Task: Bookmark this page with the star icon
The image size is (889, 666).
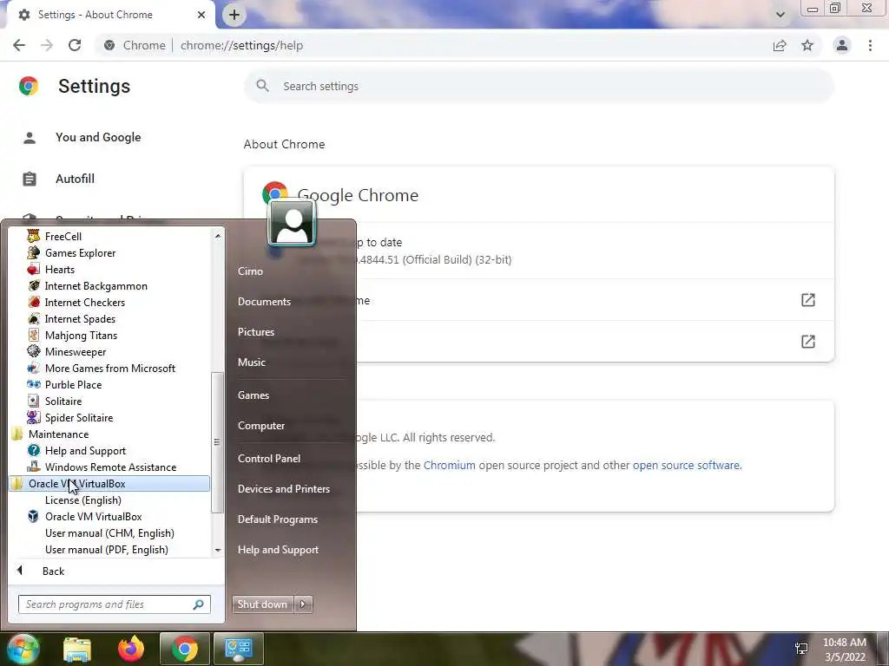Action: click(807, 45)
